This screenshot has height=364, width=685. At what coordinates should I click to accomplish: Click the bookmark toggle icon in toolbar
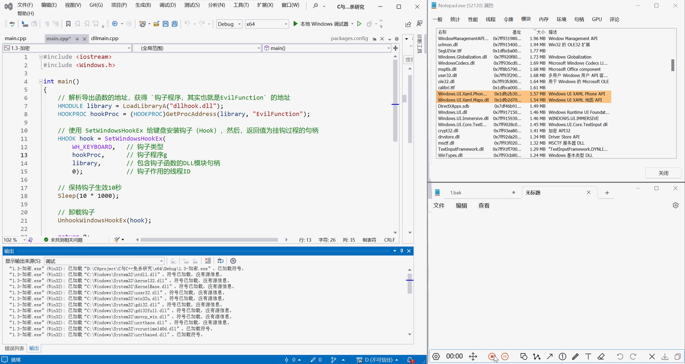point(68,24)
